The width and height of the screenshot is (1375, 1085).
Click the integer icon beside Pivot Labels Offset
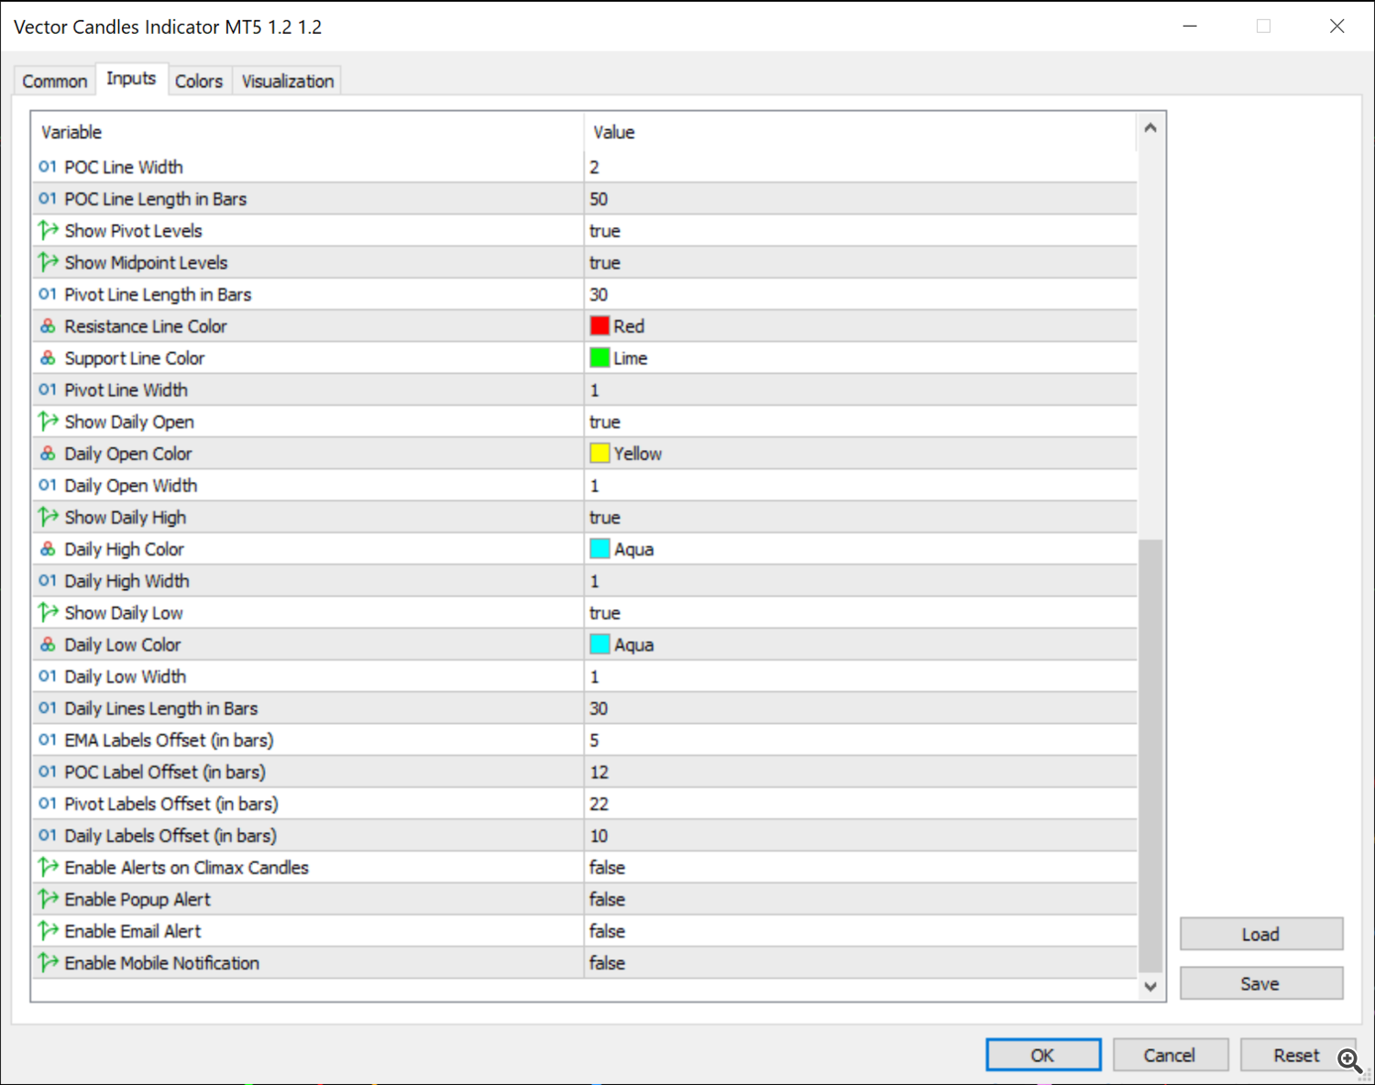[48, 804]
